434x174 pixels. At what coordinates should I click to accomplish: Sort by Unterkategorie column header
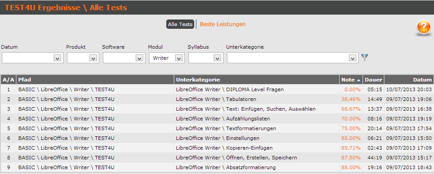(257, 80)
